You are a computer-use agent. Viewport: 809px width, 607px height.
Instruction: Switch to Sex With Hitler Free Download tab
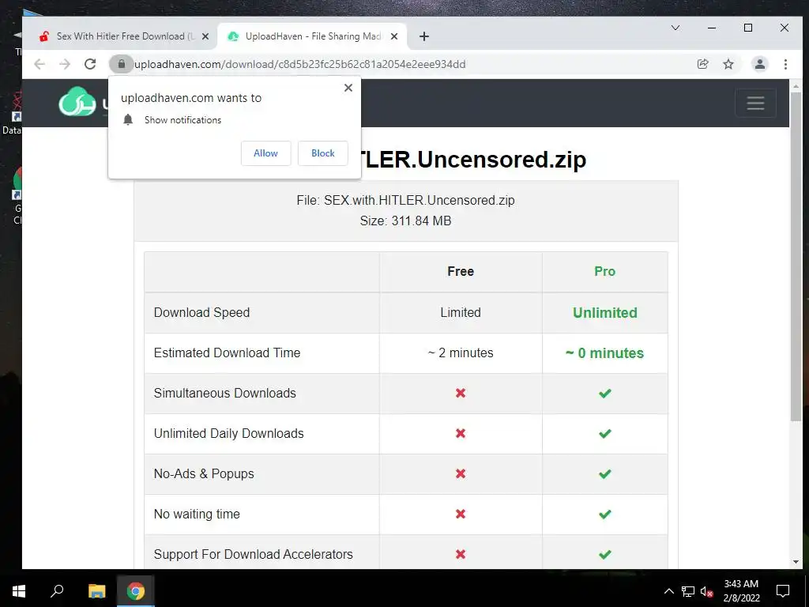tap(125, 36)
